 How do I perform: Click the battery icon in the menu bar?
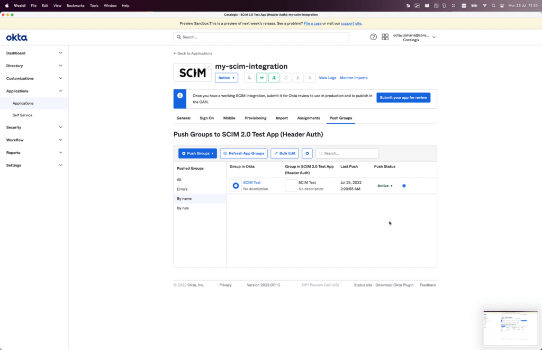pyautogui.click(x=474, y=5)
